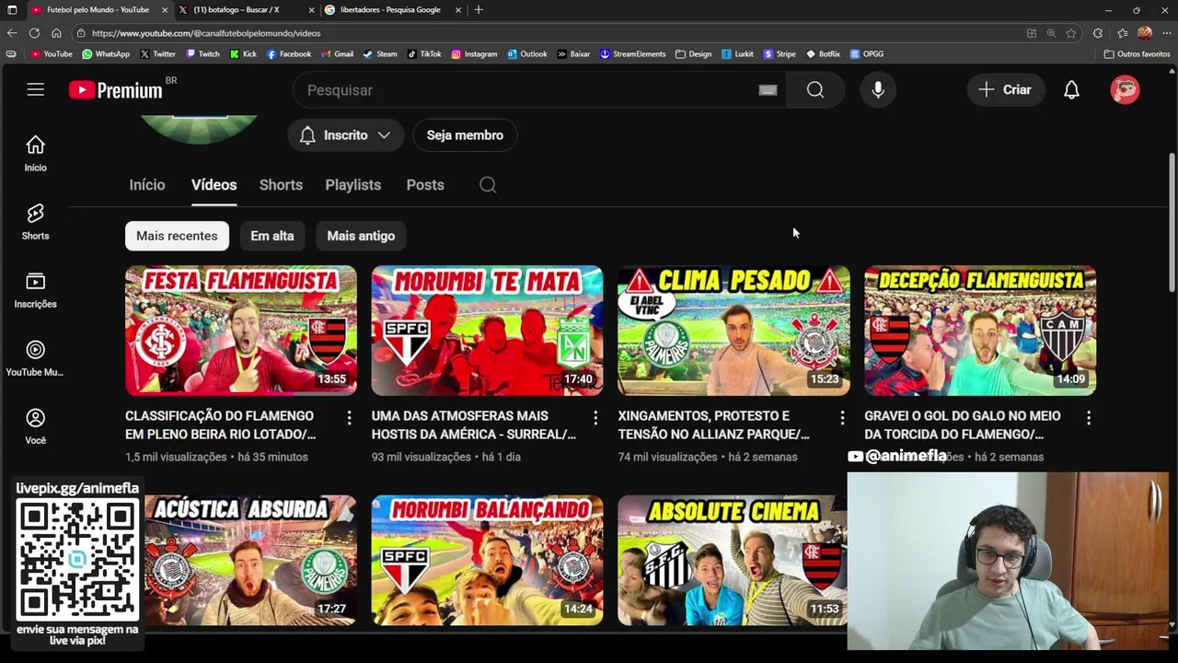The width and height of the screenshot is (1178, 663).
Task: Open FESTA FLAMENGUISTA video thumbnail
Action: coord(241,331)
